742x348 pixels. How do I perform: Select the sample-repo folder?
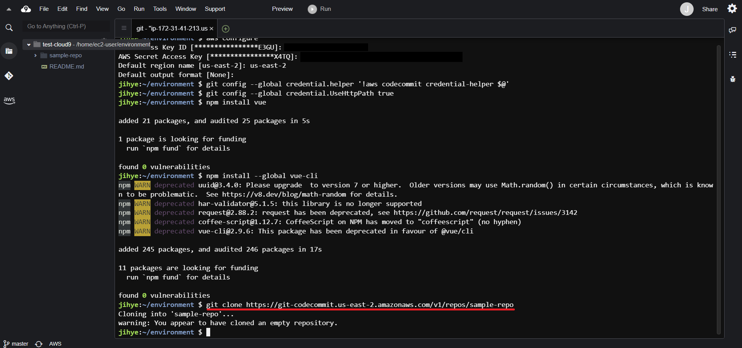point(65,56)
